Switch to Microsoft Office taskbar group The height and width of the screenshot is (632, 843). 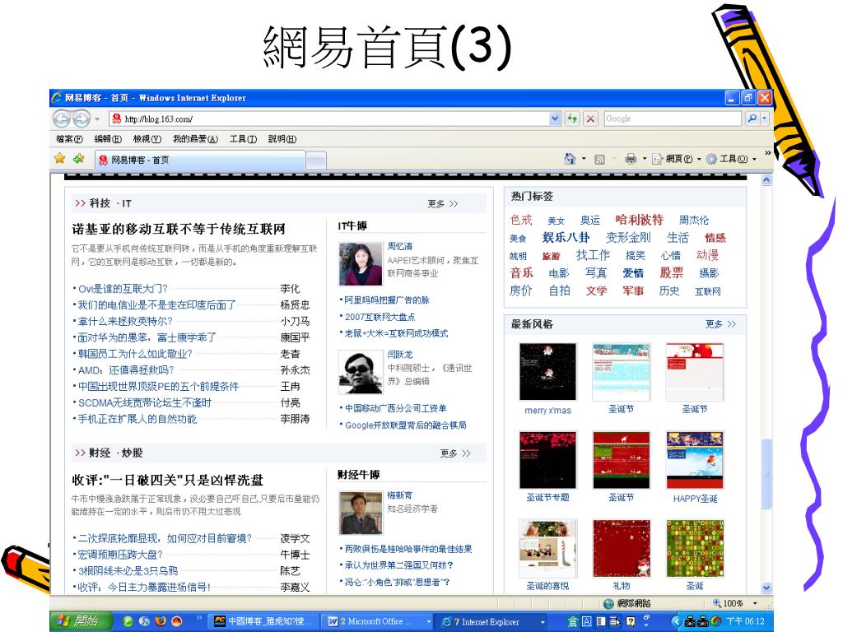tap(379, 621)
